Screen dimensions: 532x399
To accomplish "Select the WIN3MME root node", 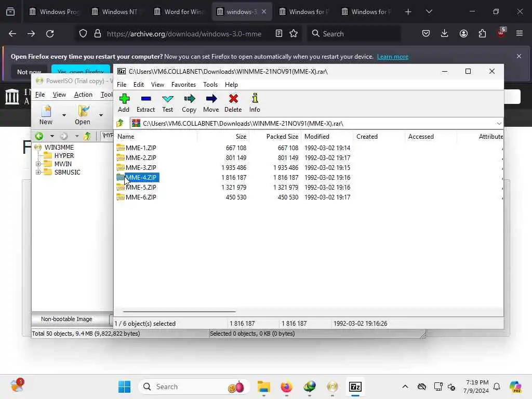I will point(59,147).
